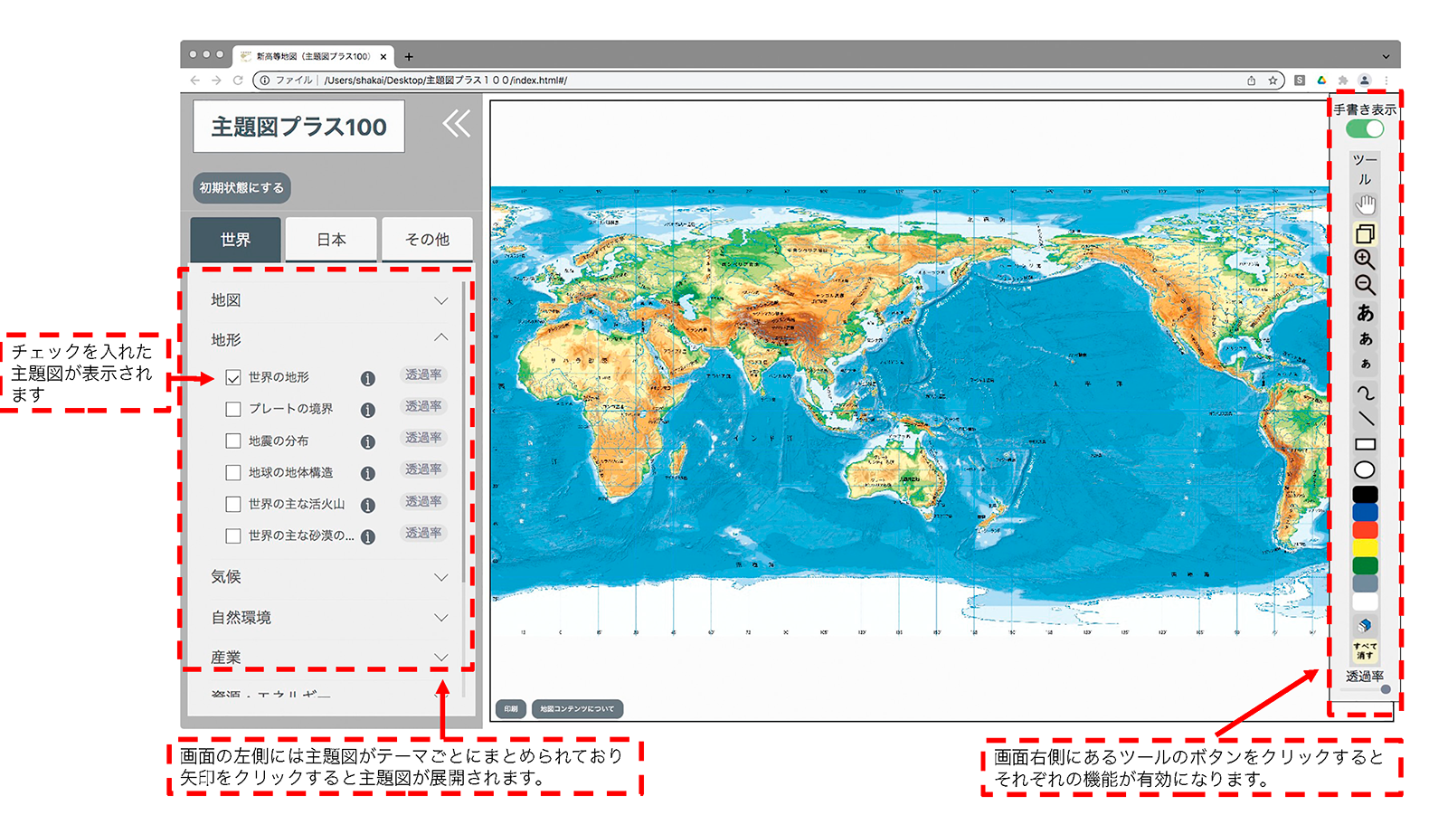Viewport: 1429px width, 815px height.
Task: Expand the 気候 section
Action: pyautogui.click(x=440, y=577)
